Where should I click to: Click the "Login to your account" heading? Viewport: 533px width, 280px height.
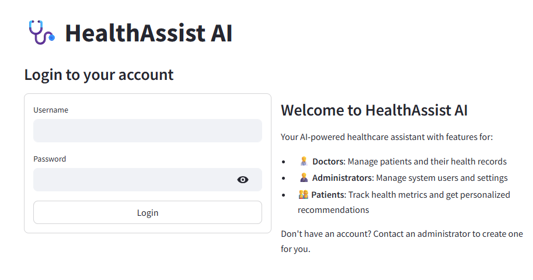coord(99,75)
